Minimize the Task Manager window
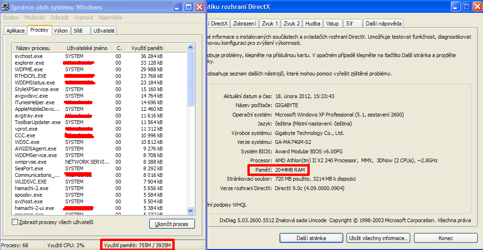The width and height of the screenshot is (483, 250). pyautogui.click(x=178, y=7)
